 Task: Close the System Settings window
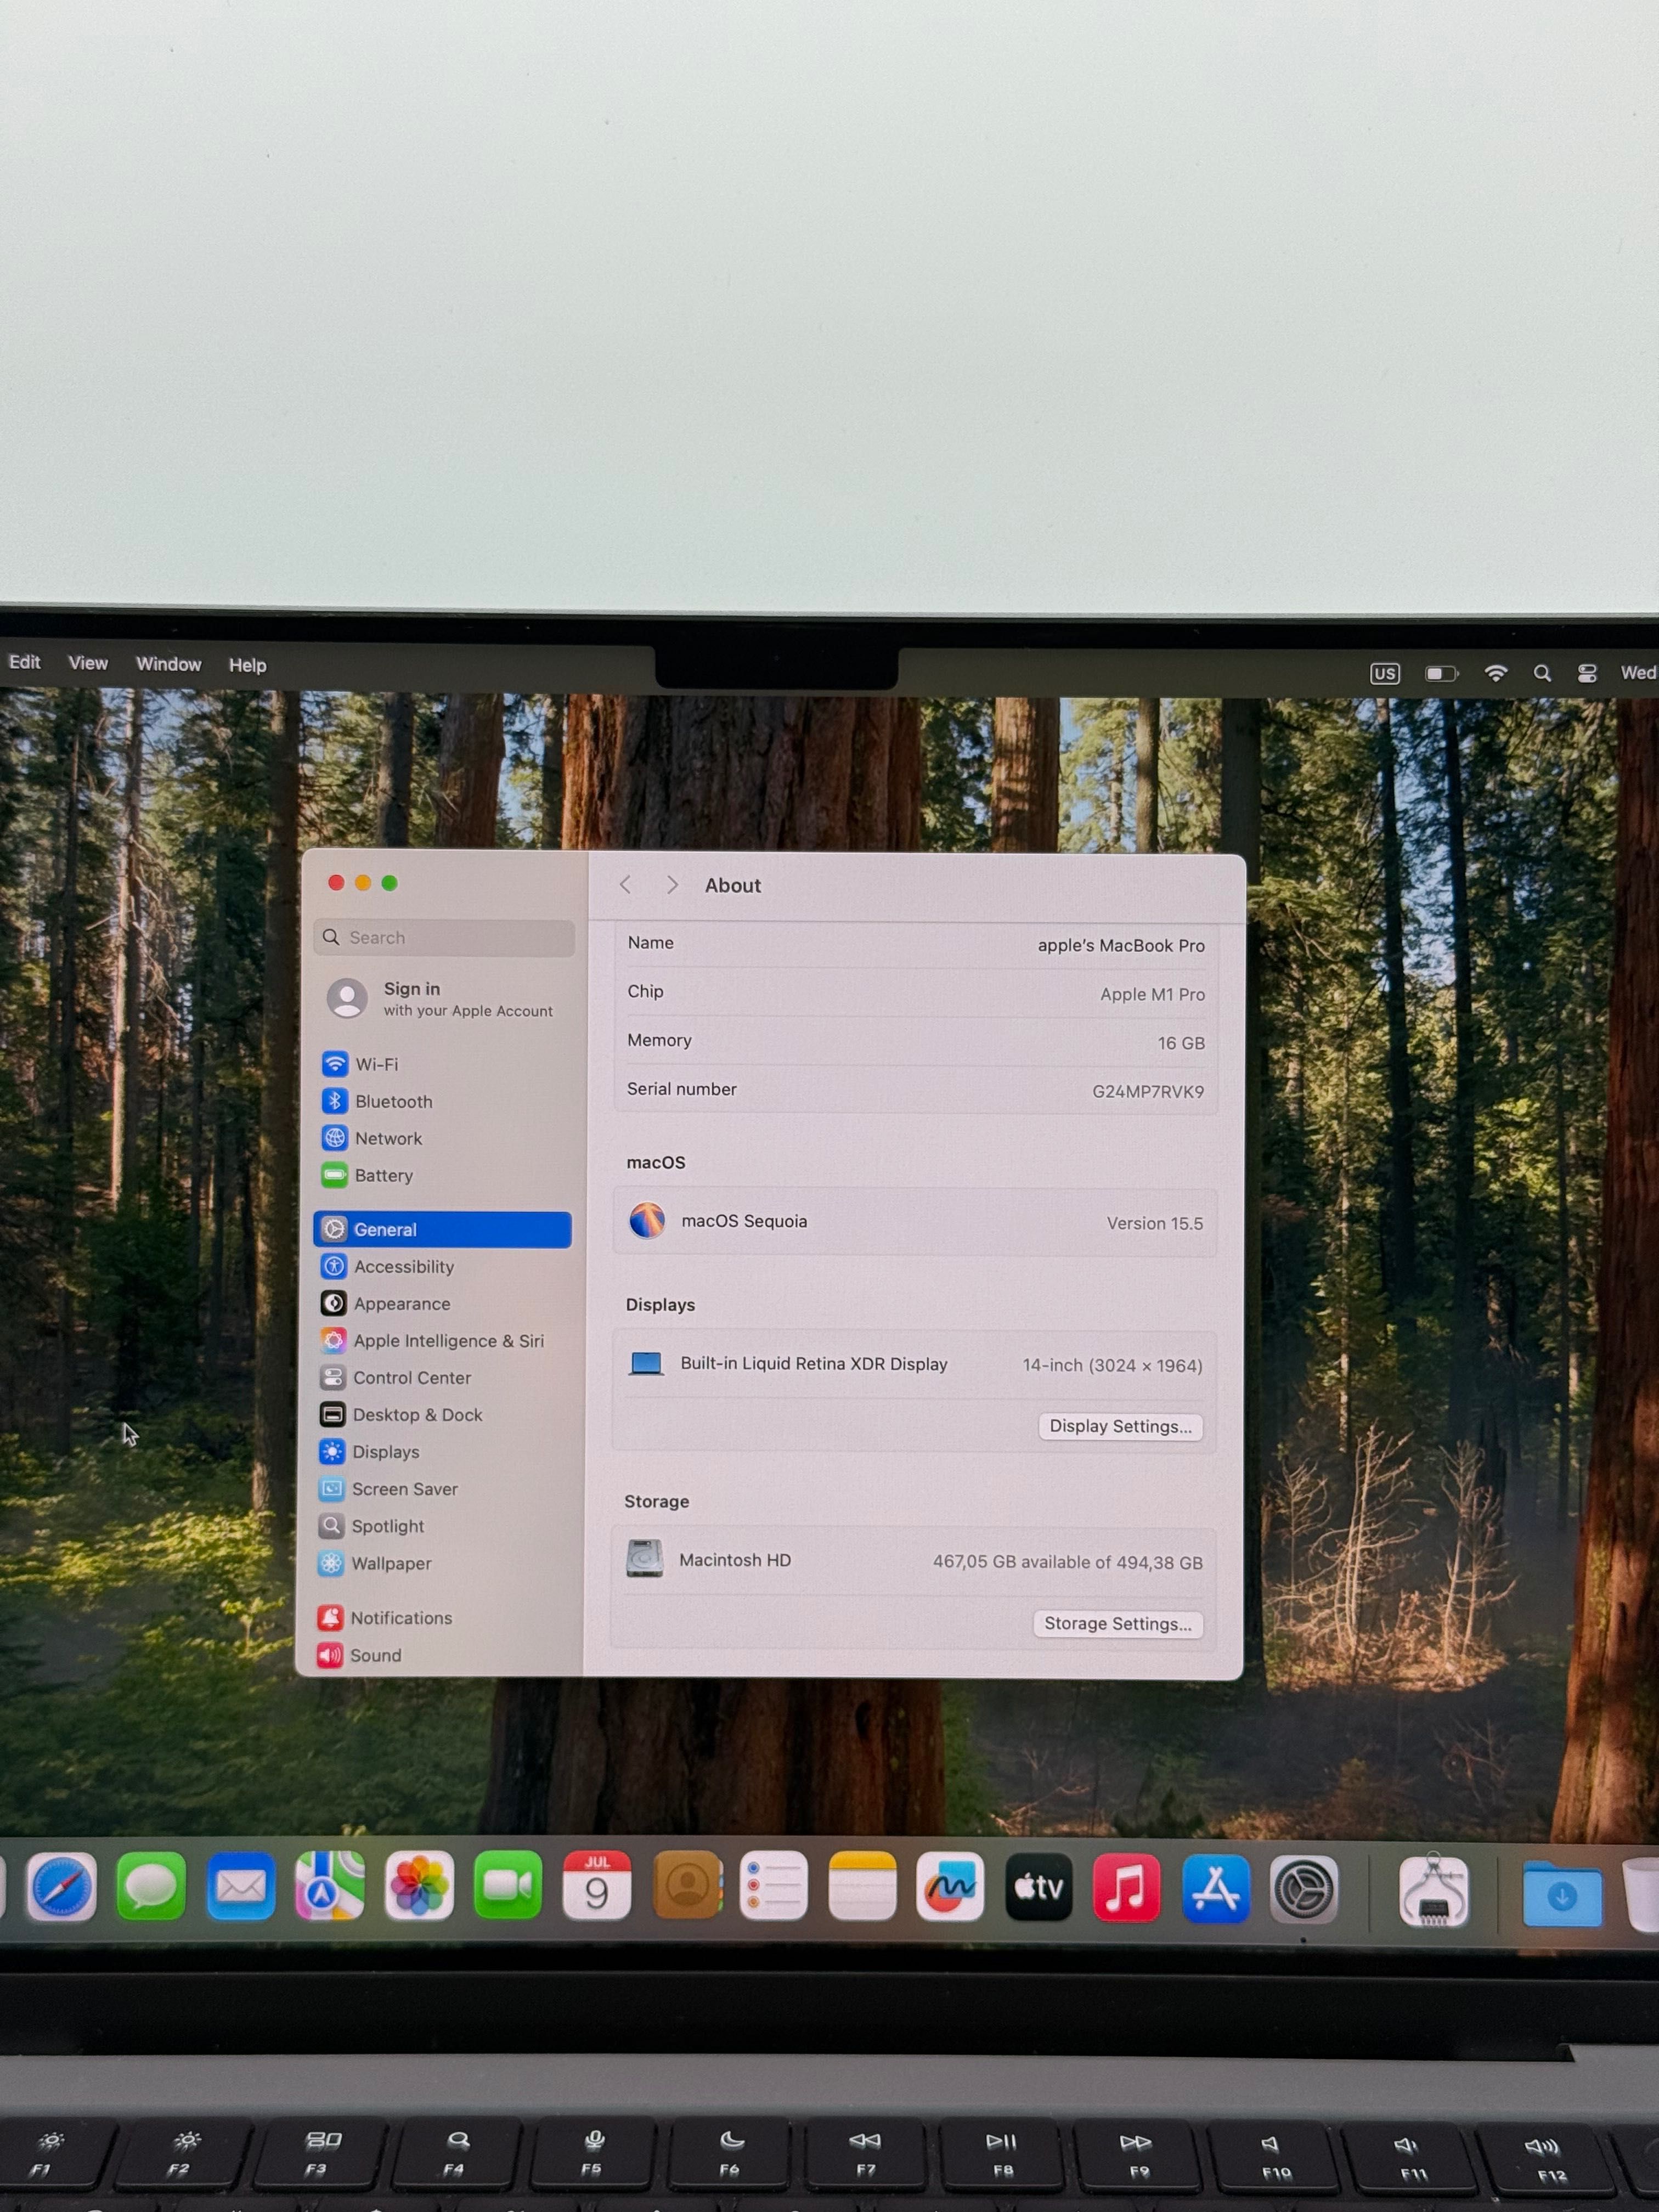336,882
